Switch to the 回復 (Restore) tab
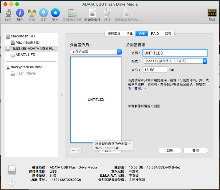 click(x=168, y=34)
